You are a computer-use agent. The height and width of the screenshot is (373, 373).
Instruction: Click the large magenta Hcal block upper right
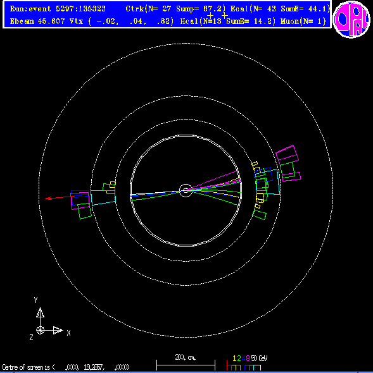tap(288, 155)
